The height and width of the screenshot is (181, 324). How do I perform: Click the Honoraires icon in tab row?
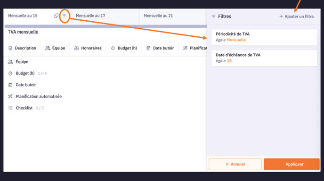click(x=76, y=48)
